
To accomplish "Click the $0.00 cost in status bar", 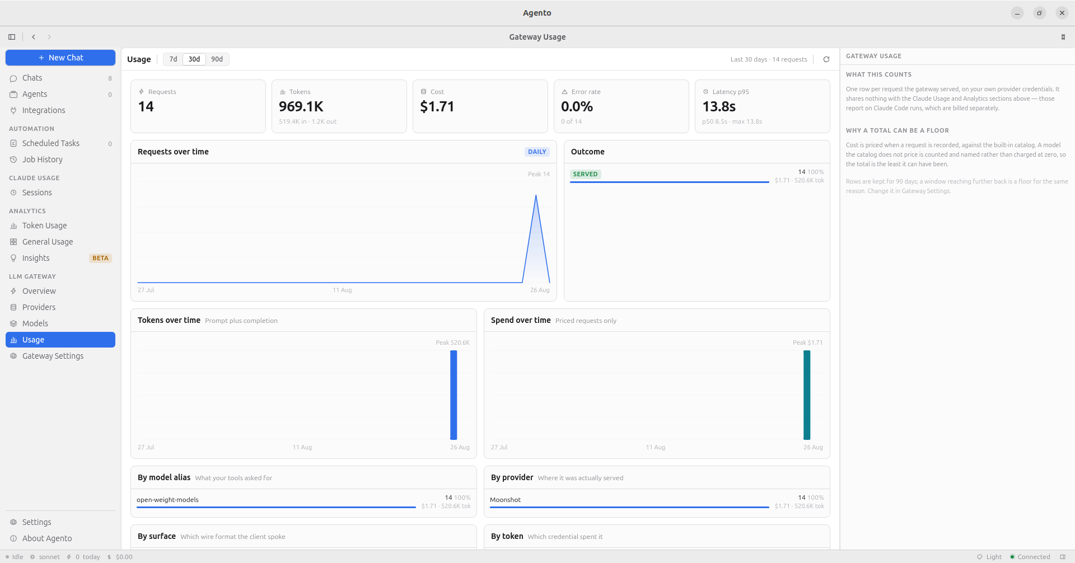I will 120,557.
